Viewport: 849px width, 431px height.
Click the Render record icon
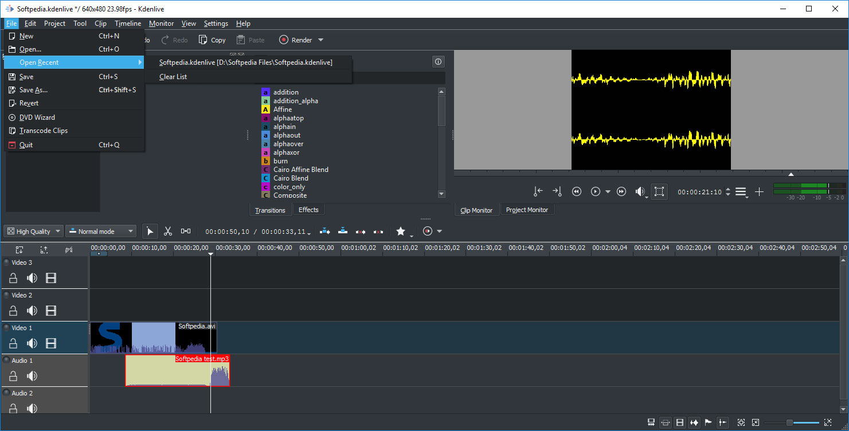pyautogui.click(x=283, y=40)
